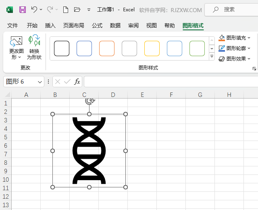Apply the green outline graphic style
This screenshot has width=258, height=210.
(x=197, y=48)
